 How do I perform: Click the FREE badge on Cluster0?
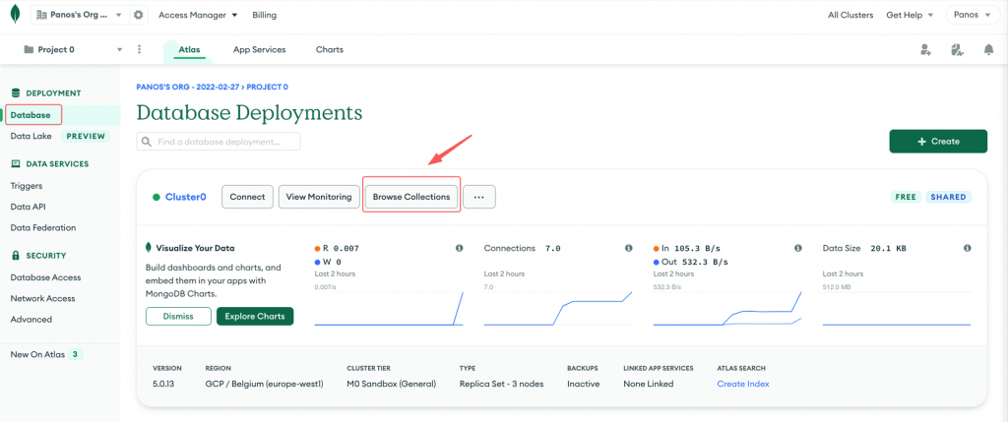click(906, 197)
